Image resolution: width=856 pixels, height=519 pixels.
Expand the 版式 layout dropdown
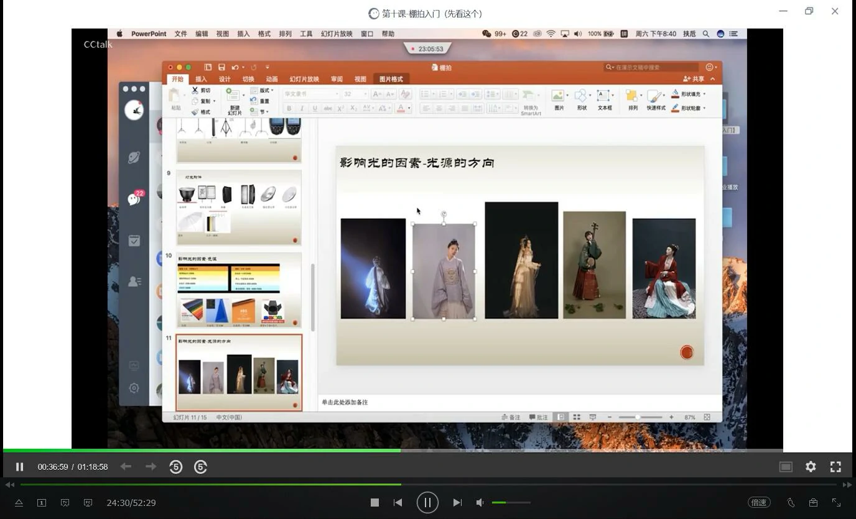[272, 91]
